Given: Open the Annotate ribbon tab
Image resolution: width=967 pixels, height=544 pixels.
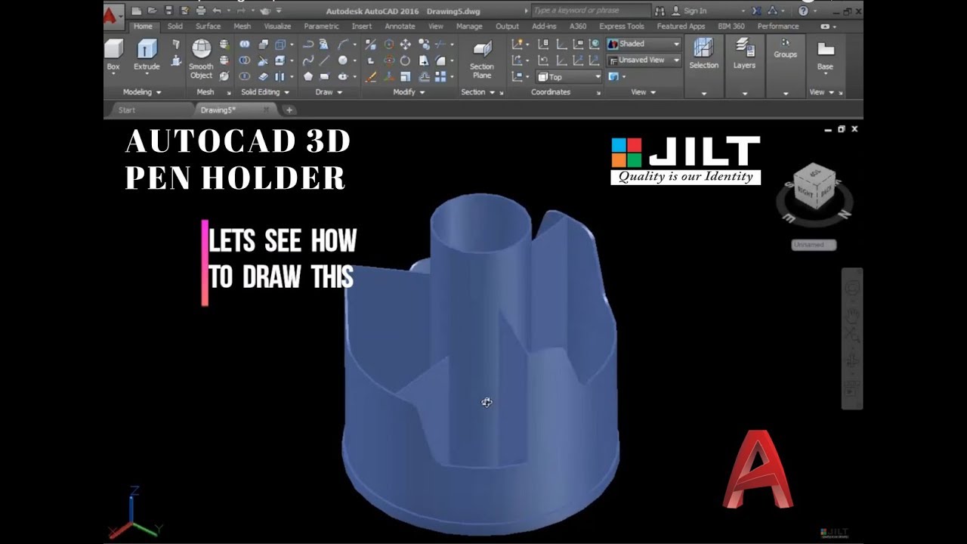Looking at the screenshot, I should pos(400,26).
